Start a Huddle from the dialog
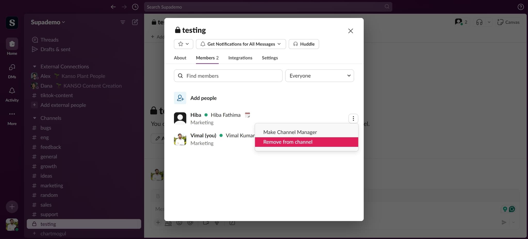Viewport: 528px width, 239px height. pos(304,44)
